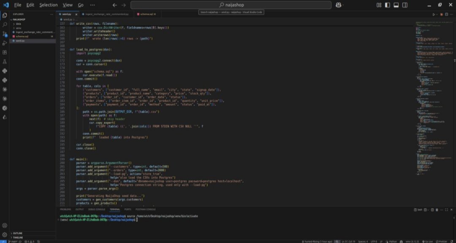Click the orange extension icon in editor toolbar
Image resolution: width=456 pixels, height=243 pixels.
coord(442,14)
